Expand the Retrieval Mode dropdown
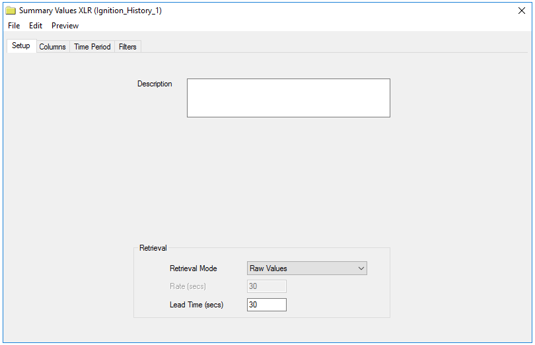 [306, 268]
